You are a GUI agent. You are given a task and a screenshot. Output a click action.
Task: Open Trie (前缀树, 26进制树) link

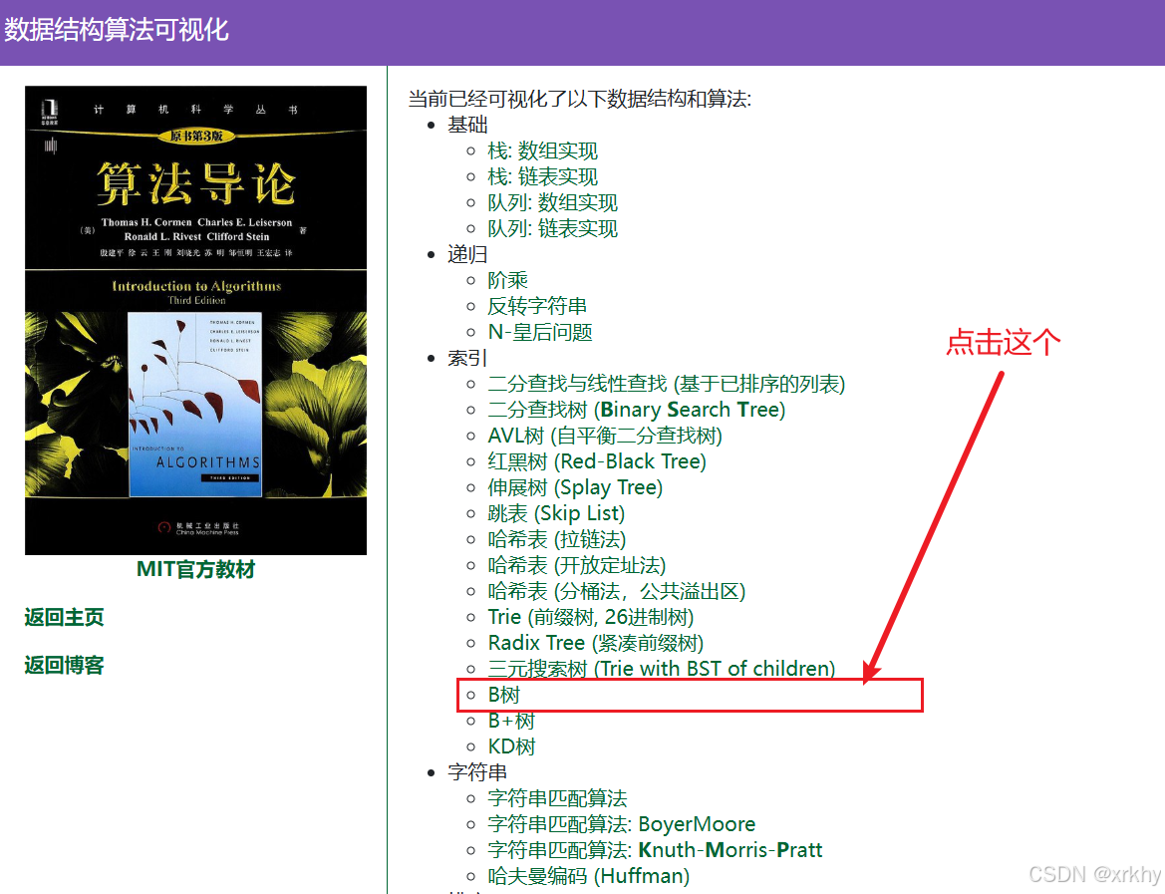pyautogui.click(x=591, y=617)
